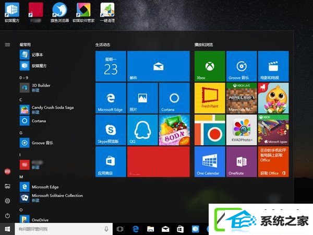Open the Movies & TV (电影和电视) tile
This screenshot has width=313, height=235.
(273, 66)
